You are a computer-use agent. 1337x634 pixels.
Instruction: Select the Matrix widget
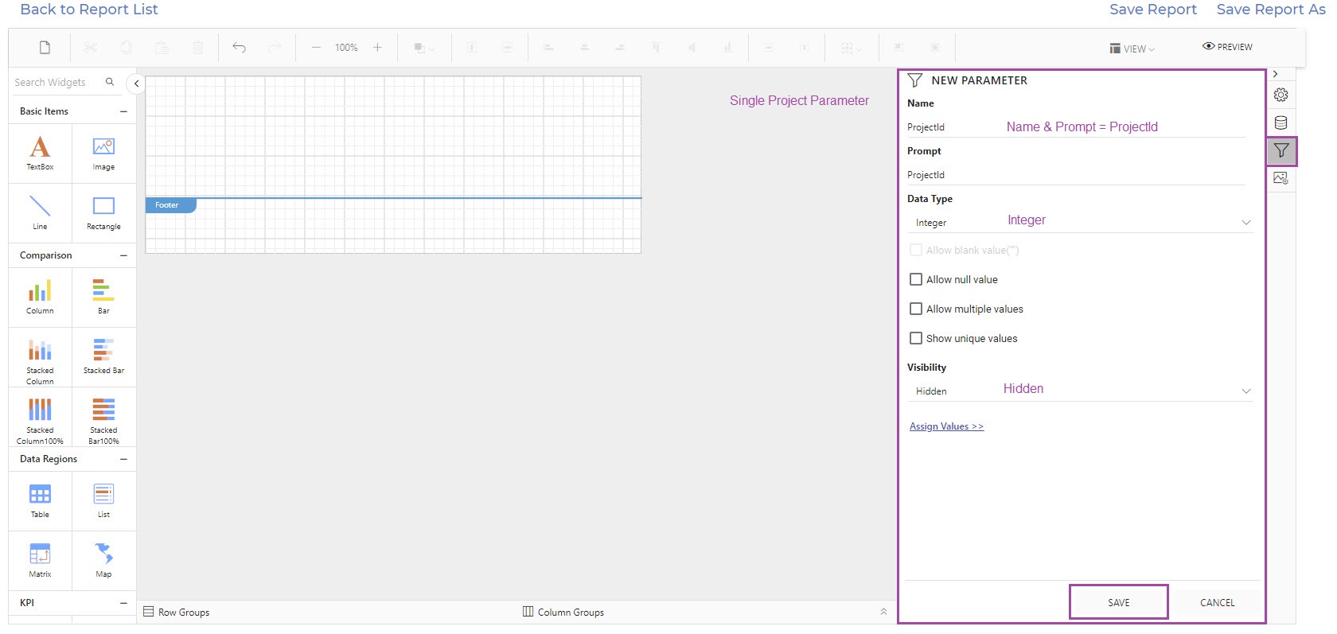(40, 561)
